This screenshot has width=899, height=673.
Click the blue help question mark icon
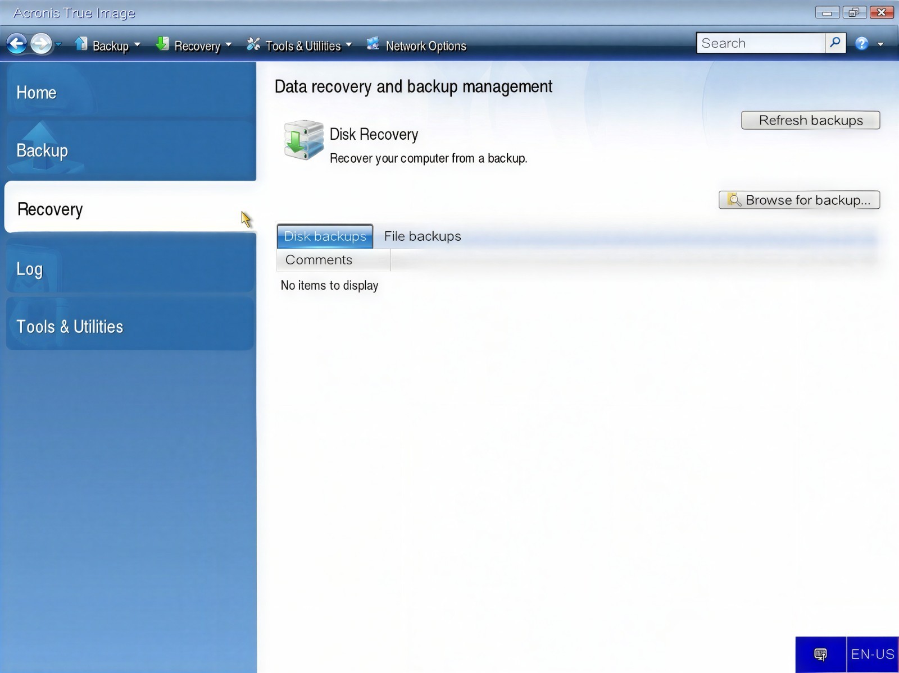(862, 44)
